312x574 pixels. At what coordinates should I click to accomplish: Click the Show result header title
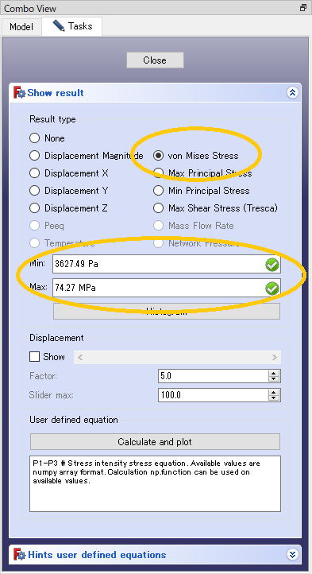[56, 93]
